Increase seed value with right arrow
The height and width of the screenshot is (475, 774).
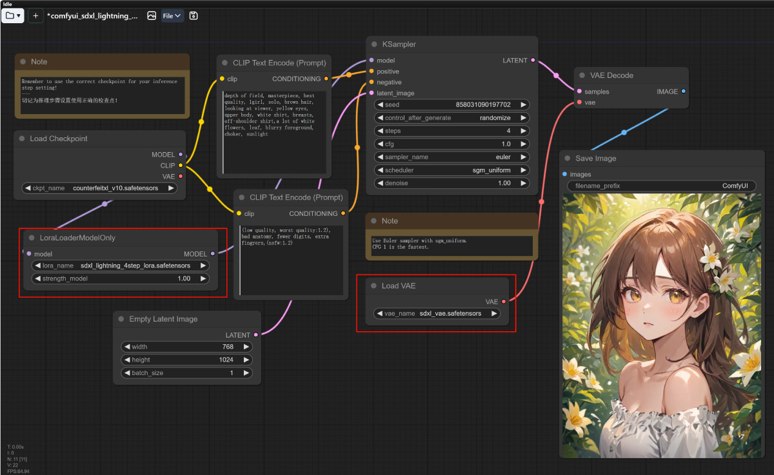coord(523,104)
